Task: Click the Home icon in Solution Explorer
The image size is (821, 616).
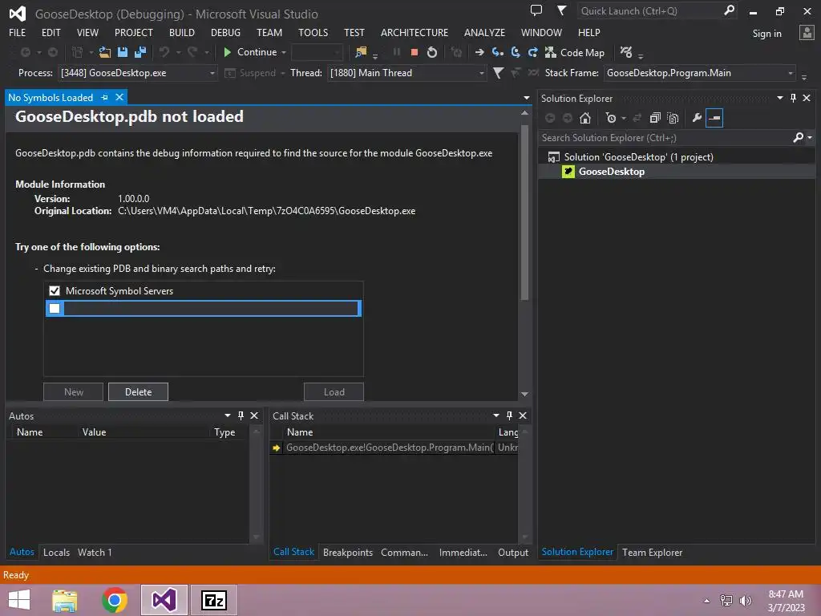Action: tap(585, 119)
